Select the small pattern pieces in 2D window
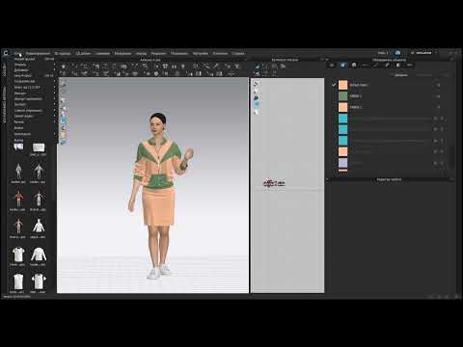 pyautogui.click(x=274, y=183)
